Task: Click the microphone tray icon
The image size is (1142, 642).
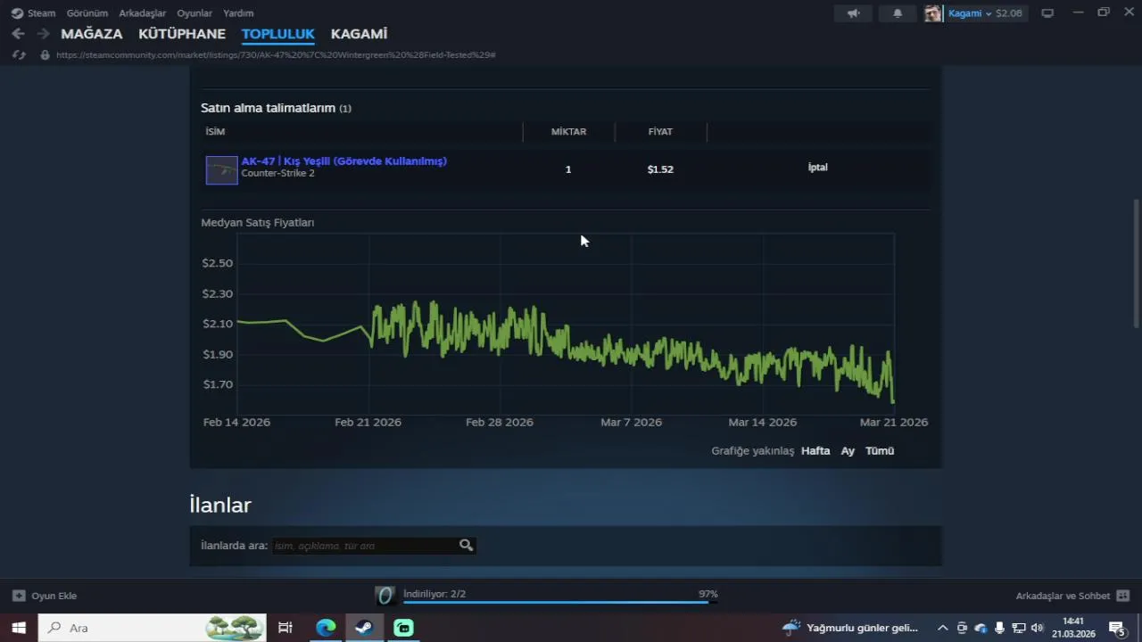Action: (x=999, y=628)
